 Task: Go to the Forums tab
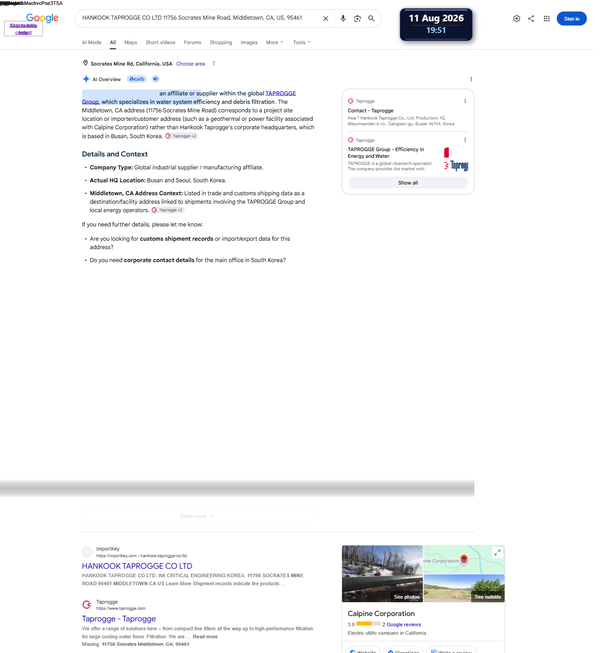pyautogui.click(x=193, y=42)
